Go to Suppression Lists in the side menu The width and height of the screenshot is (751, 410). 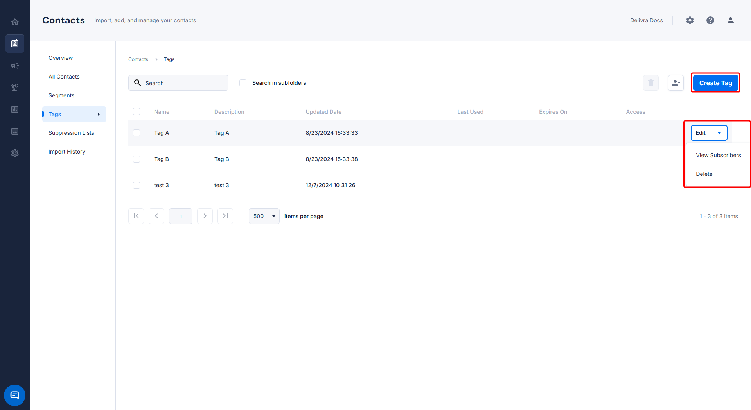[x=71, y=133]
